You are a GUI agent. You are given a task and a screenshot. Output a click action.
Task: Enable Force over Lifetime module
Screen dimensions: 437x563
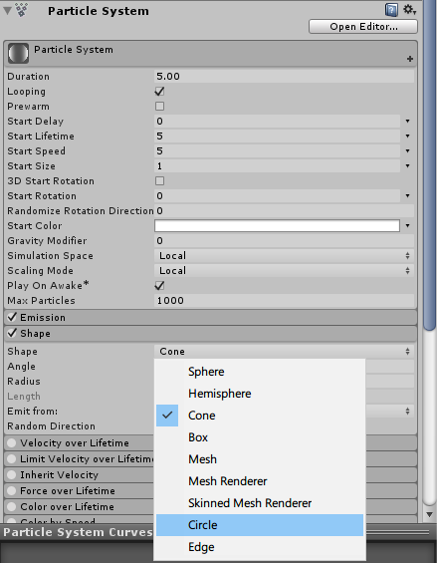pyautogui.click(x=12, y=490)
